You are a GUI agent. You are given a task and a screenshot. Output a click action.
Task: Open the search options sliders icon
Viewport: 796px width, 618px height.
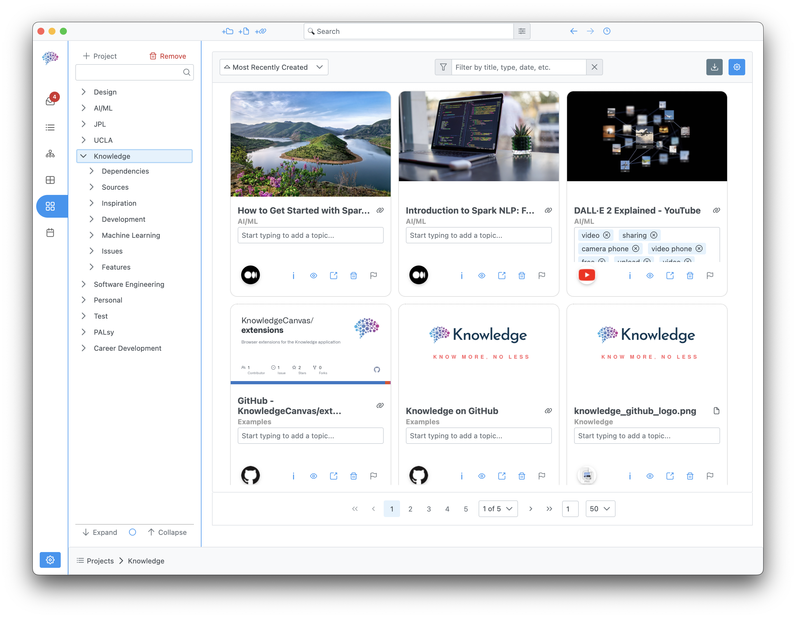click(x=522, y=31)
